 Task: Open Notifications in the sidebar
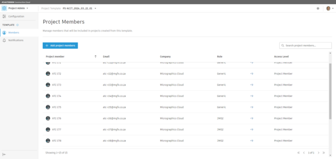tap(19, 41)
